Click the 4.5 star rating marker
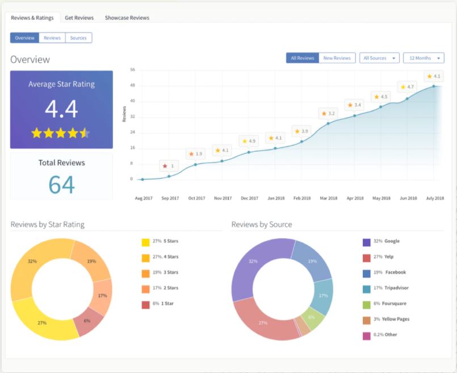The width and height of the screenshot is (457, 373). pyautogui.click(x=381, y=96)
